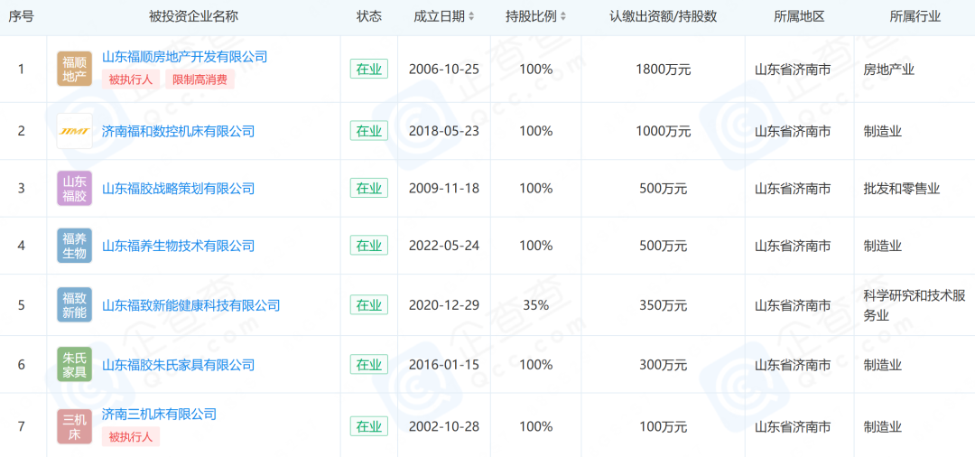Select the date 2009-11-18
975x457 pixels.
pos(444,189)
